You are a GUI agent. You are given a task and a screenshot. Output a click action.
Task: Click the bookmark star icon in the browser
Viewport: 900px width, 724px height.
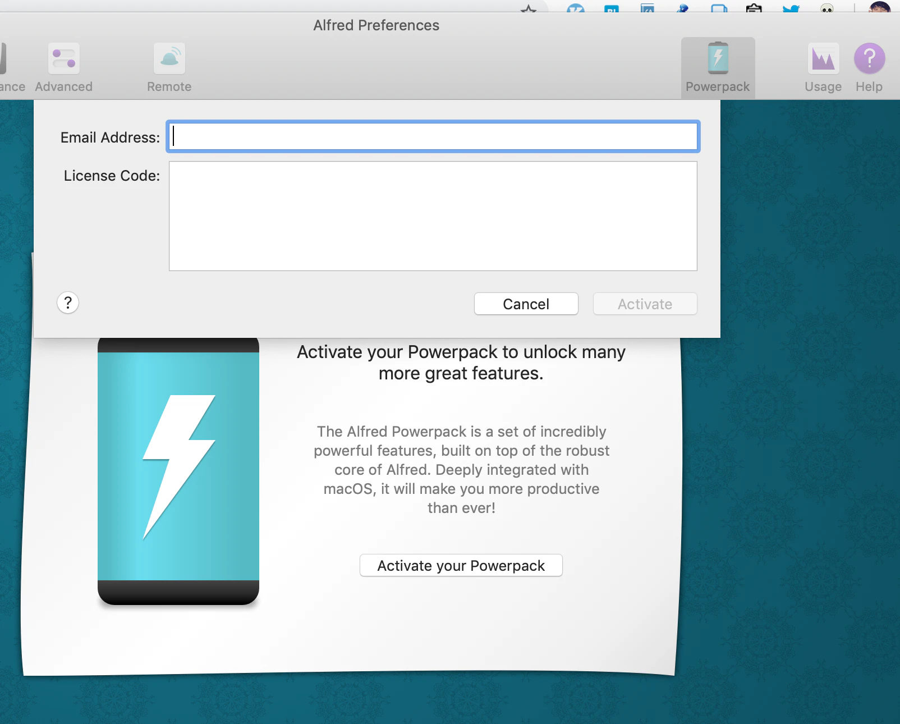click(529, 8)
